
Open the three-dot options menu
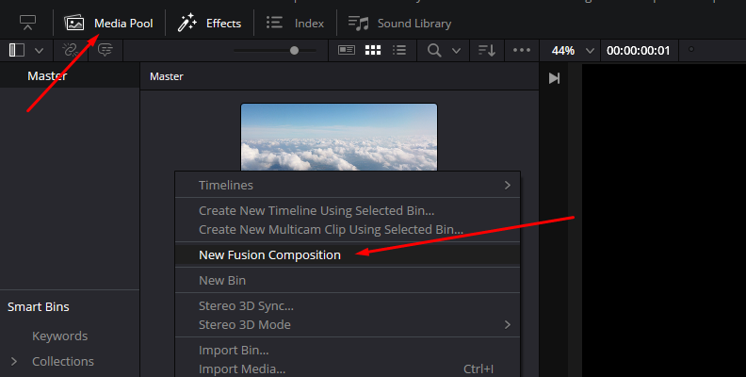[520, 50]
